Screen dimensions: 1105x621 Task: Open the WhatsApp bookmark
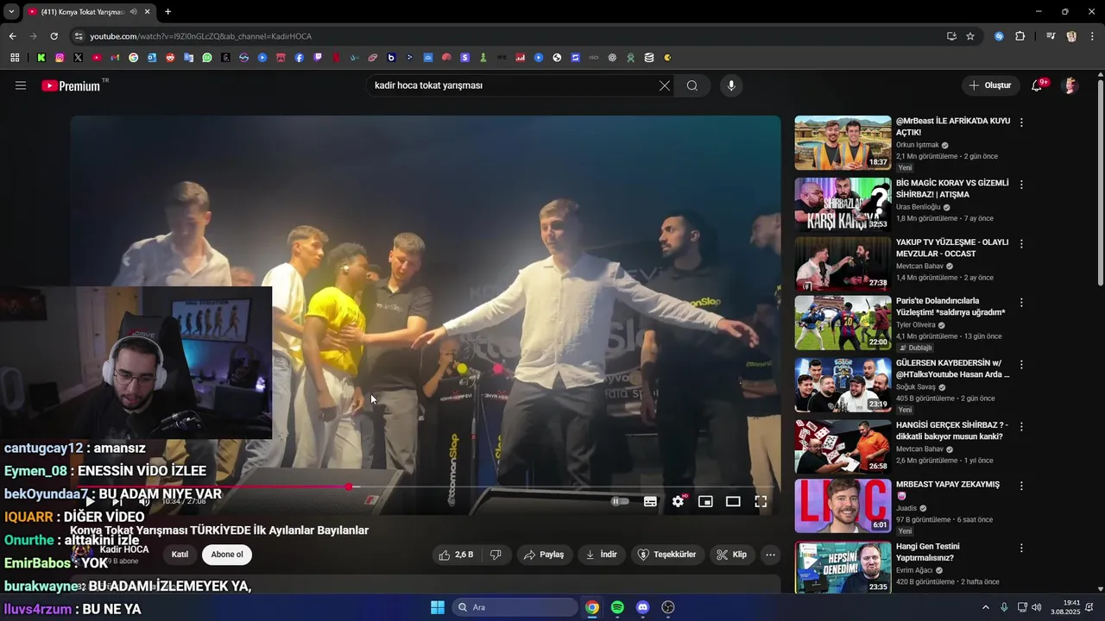click(x=207, y=58)
